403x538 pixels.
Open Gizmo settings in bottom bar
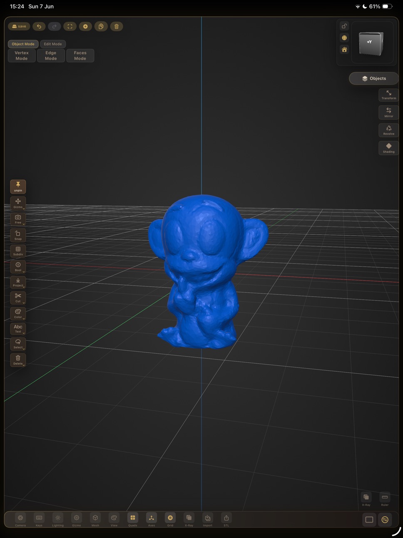tap(77, 519)
